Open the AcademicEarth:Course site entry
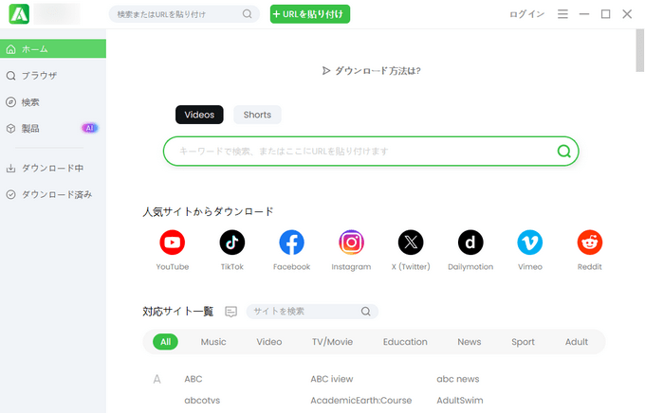 pyautogui.click(x=360, y=401)
